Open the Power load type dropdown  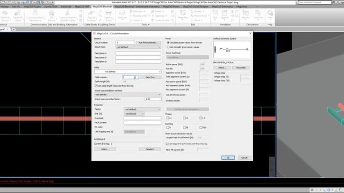188,57
